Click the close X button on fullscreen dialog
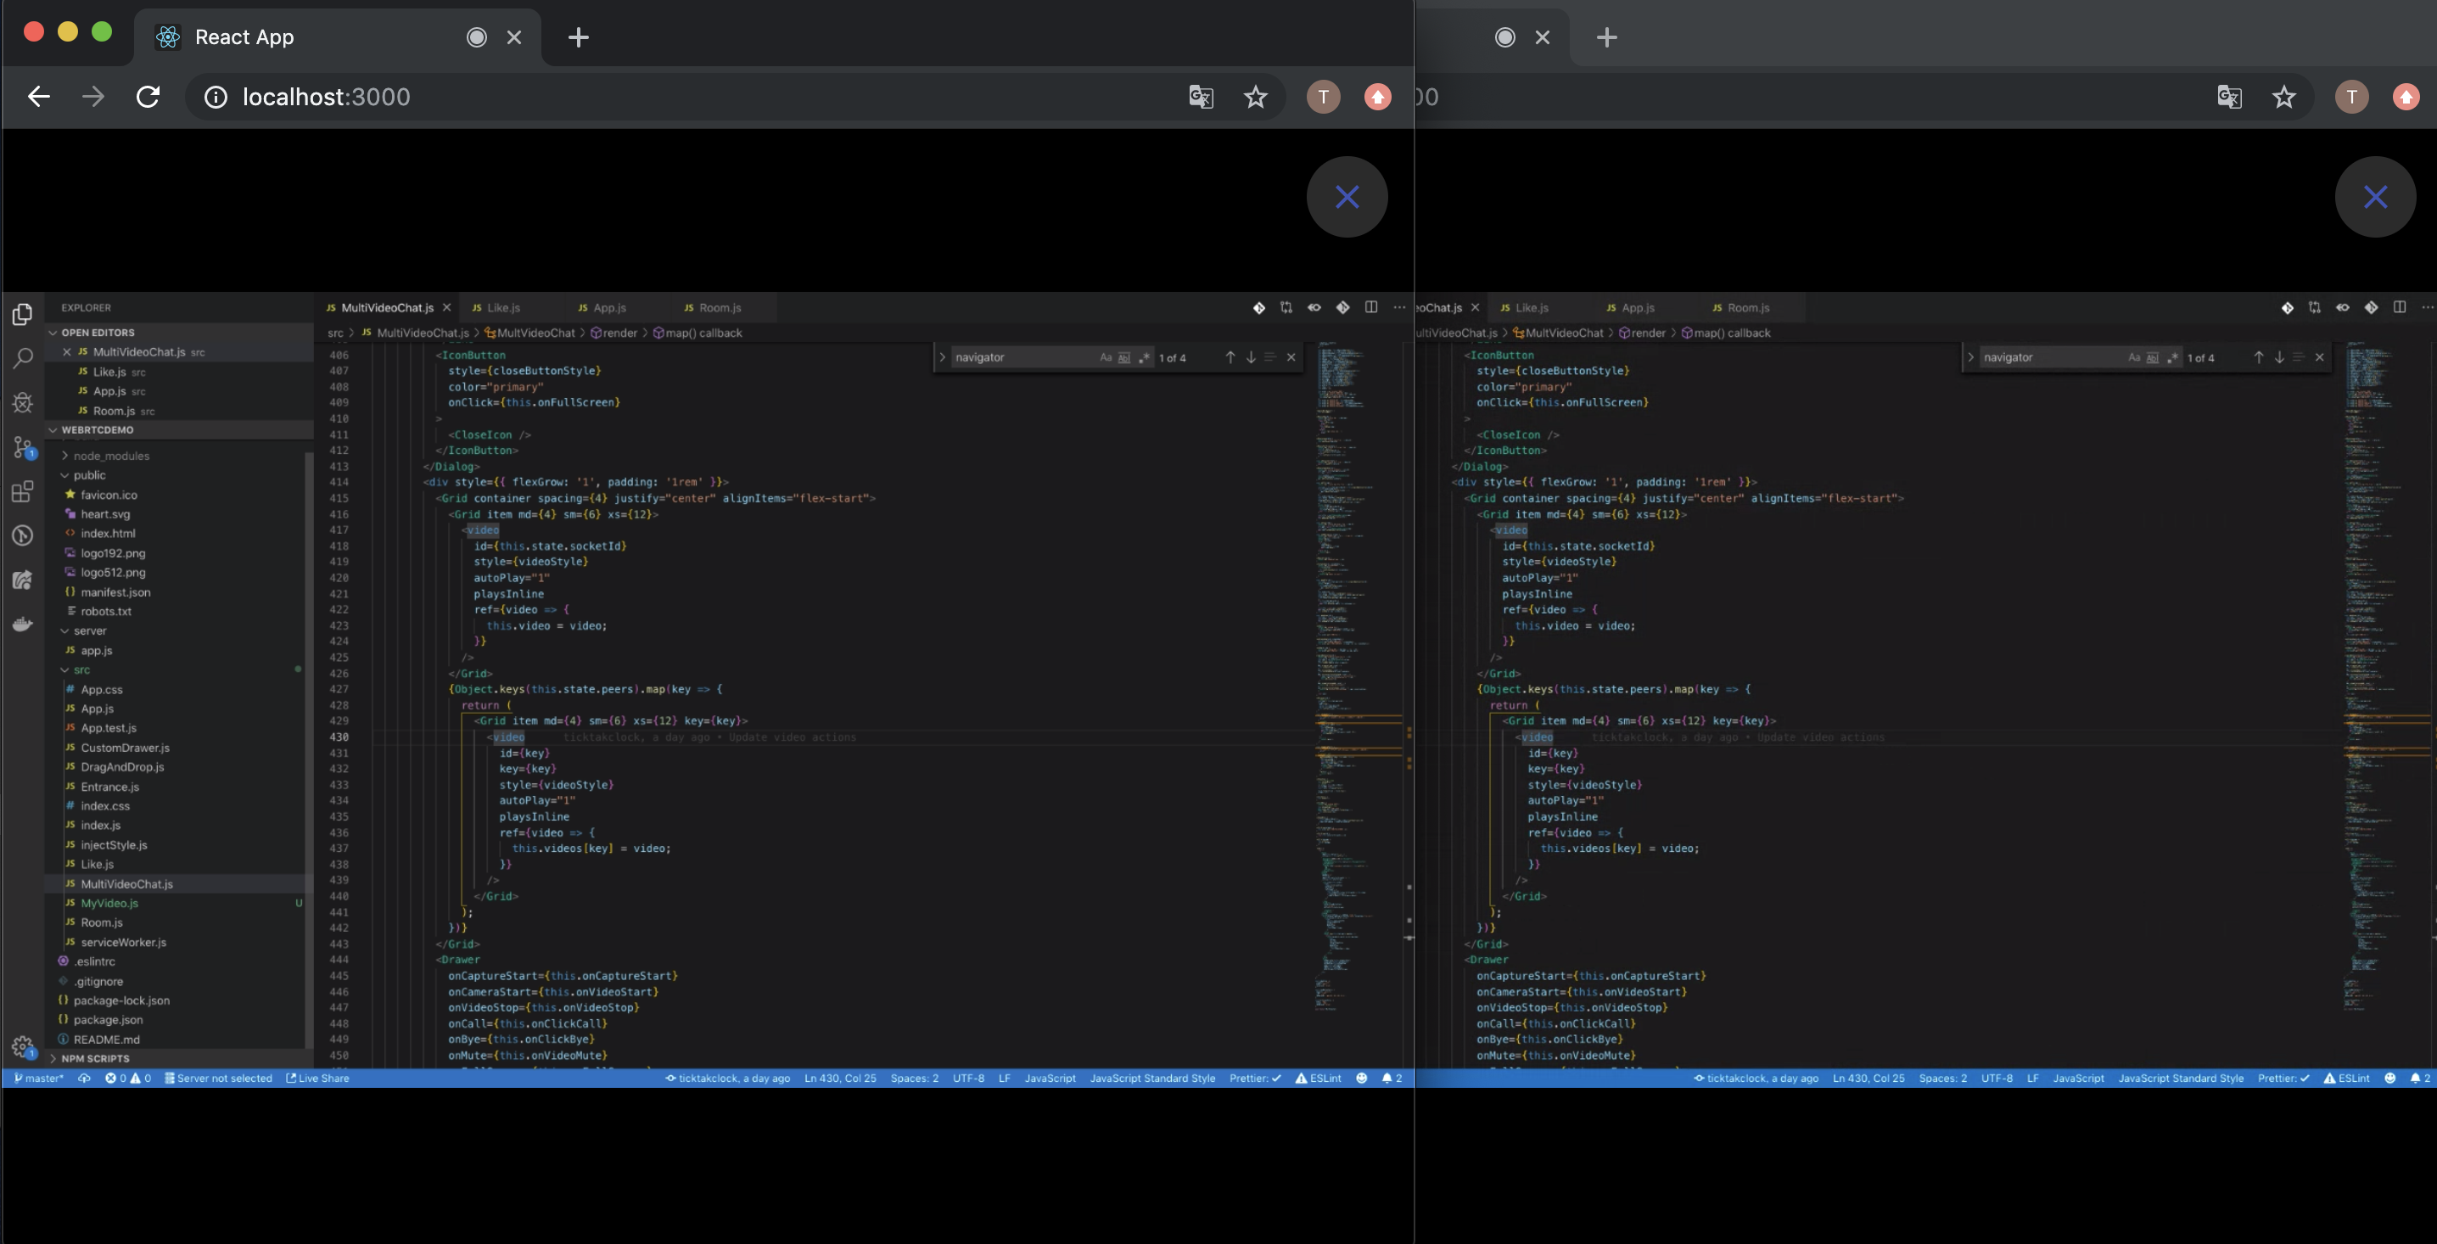2437x1244 pixels. click(x=1347, y=195)
